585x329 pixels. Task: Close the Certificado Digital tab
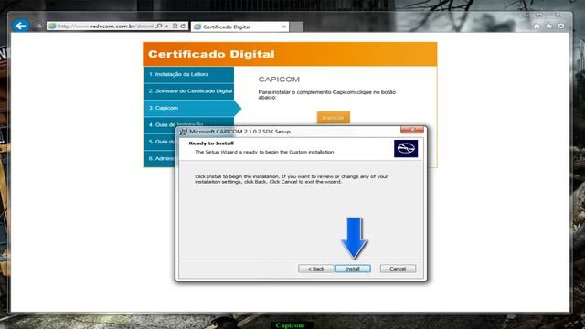point(283,27)
